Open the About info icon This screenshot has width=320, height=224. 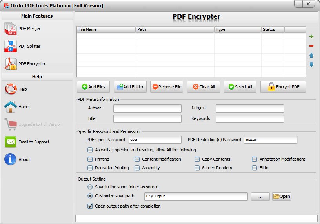10,159
